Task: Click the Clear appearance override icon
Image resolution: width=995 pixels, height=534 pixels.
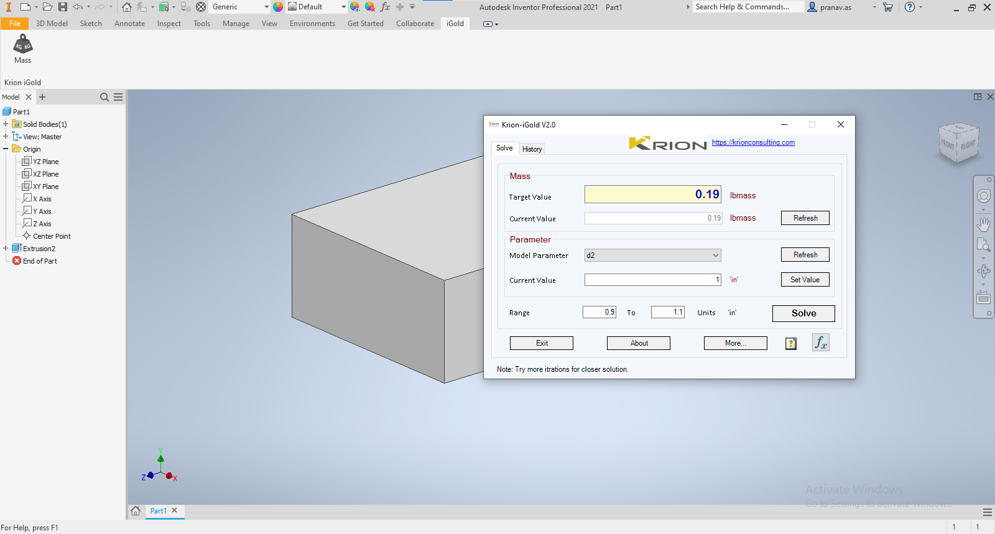Action: tap(369, 7)
